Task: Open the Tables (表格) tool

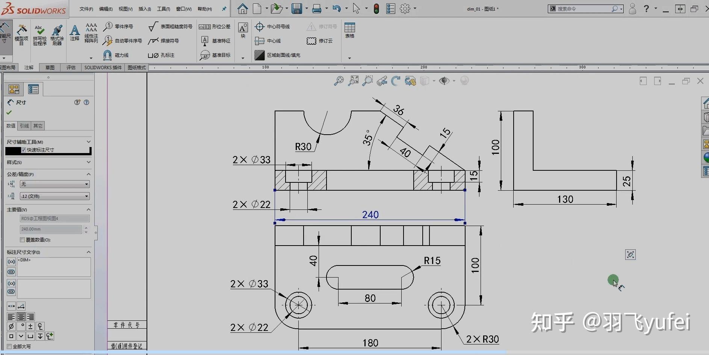Action: click(x=350, y=30)
